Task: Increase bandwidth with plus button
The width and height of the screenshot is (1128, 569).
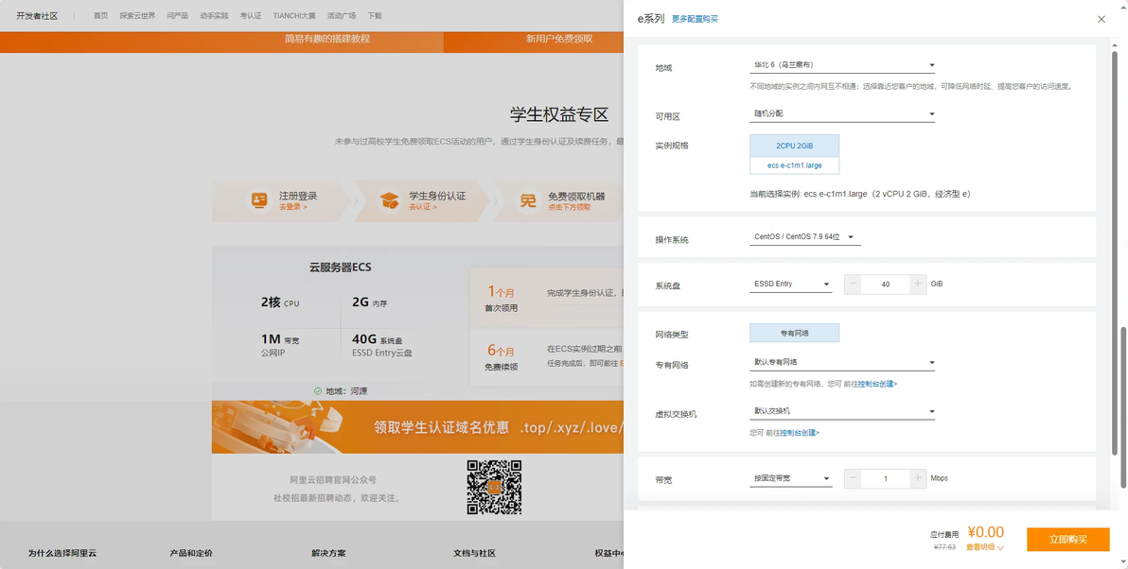Action: click(x=917, y=478)
